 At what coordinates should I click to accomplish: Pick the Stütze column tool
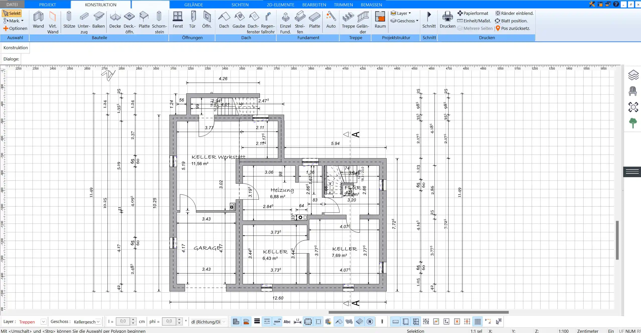[x=69, y=20]
